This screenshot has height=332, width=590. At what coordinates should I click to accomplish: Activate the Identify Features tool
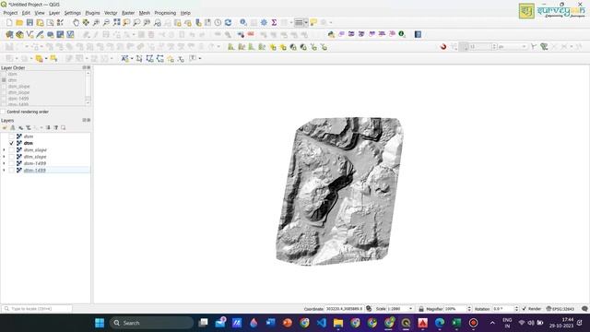[x=243, y=23]
